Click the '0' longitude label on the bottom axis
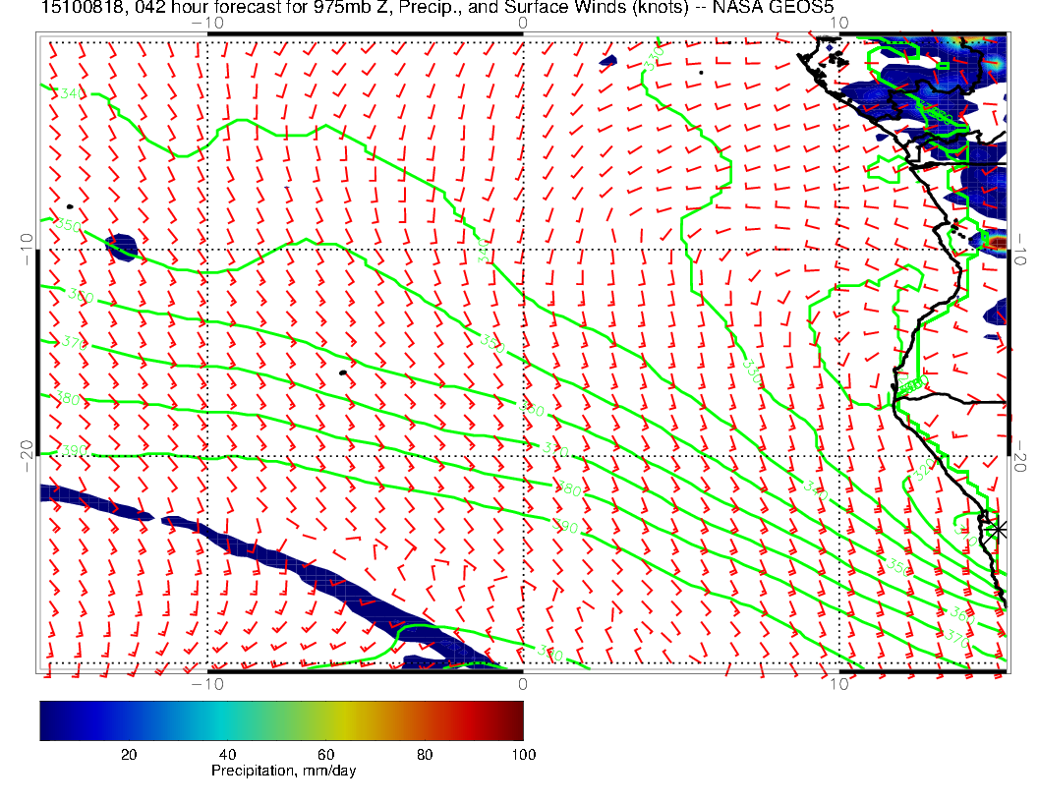Screen dimensions: 1038x802 pyautogui.click(x=522, y=683)
